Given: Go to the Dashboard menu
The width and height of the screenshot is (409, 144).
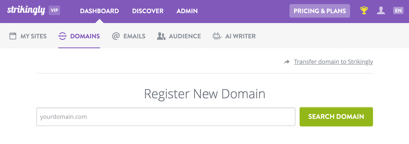Looking at the screenshot, I should click(x=100, y=11).
